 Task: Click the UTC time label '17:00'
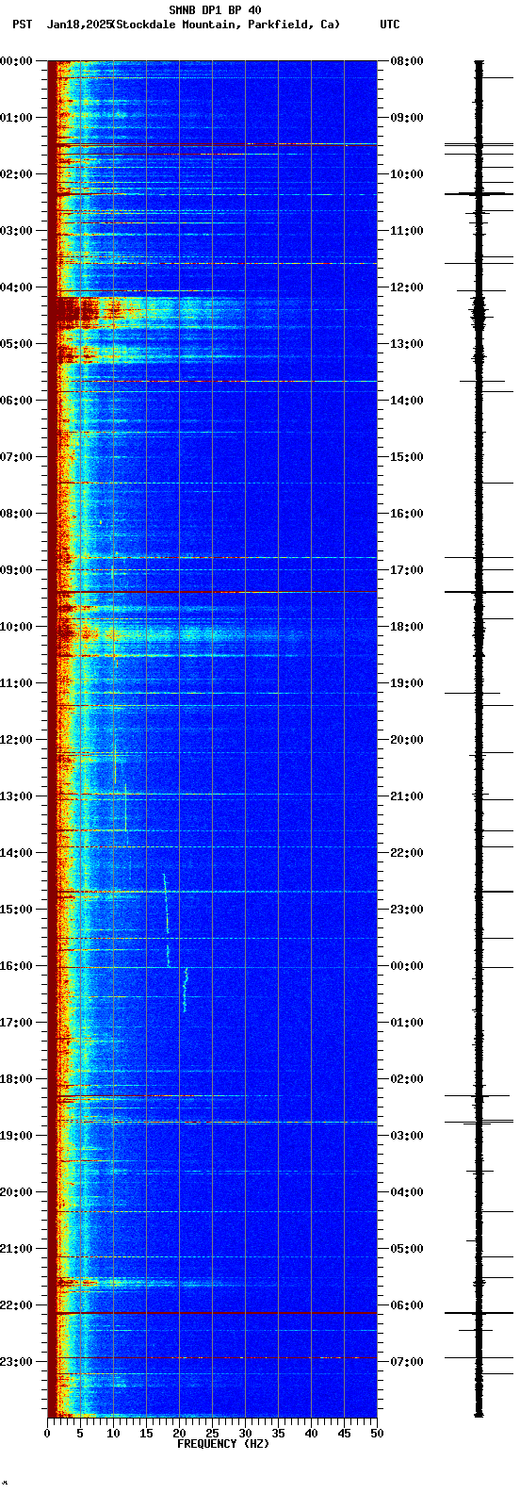407,570
